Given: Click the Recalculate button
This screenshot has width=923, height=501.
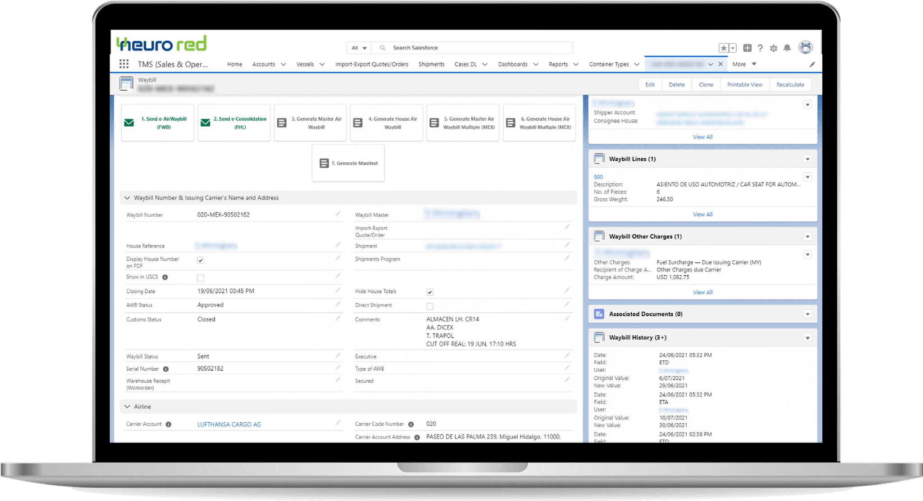Looking at the screenshot, I should (x=790, y=85).
